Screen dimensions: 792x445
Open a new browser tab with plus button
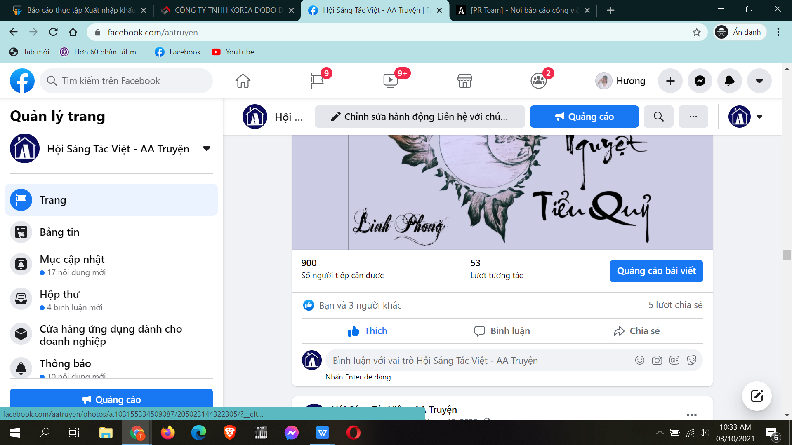tap(611, 10)
